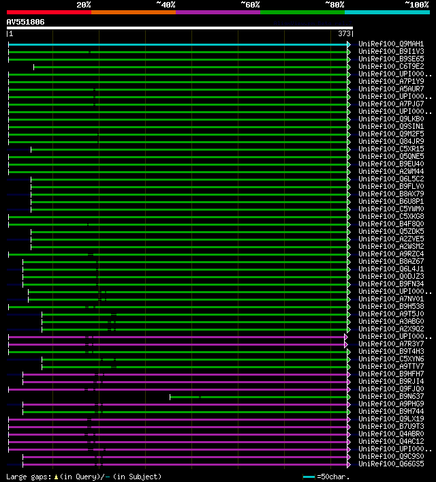Click subject name UniRef100_A7NV01
The height and width of the screenshot is (482, 436).
[x=391, y=299]
